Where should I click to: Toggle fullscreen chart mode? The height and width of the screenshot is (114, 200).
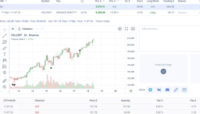(x=126, y=29)
